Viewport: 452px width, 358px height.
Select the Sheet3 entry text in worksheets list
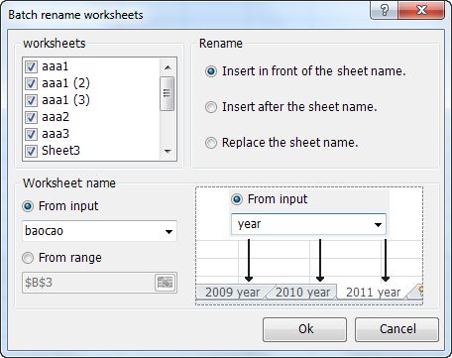(x=60, y=151)
